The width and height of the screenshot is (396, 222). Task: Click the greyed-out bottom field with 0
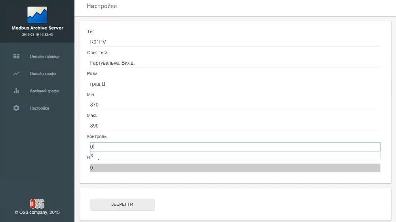[x=235, y=168]
